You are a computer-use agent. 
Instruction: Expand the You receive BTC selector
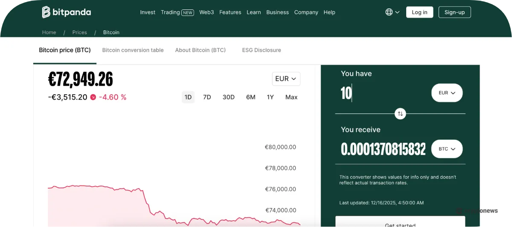[447, 149]
